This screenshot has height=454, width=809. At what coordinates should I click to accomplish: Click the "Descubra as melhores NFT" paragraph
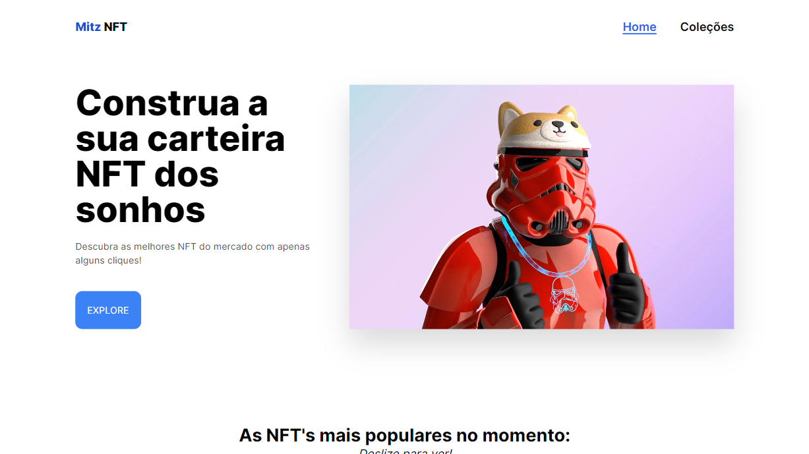tap(193, 254)
